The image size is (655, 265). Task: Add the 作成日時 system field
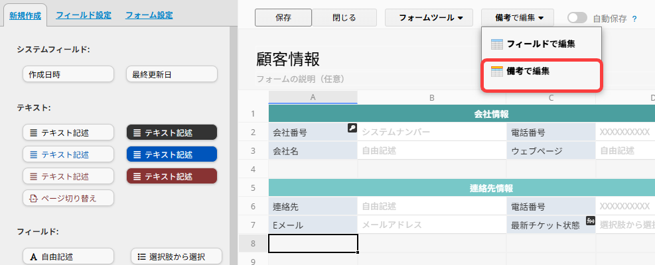point(68,74)
